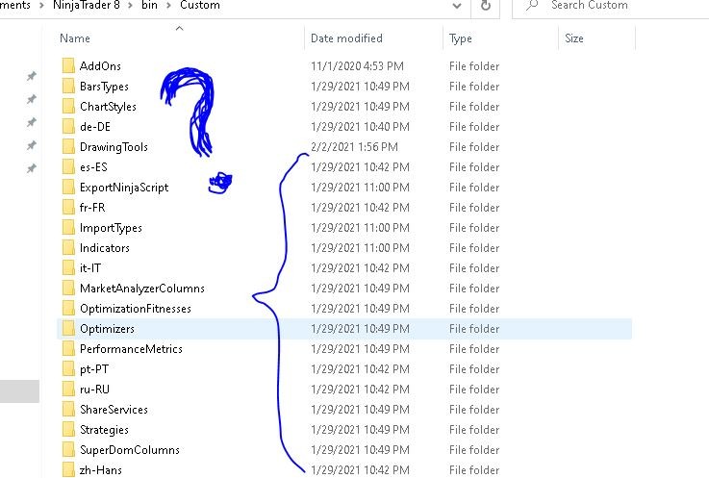709x478 pixels.
Task: Select the it-IT folder name
Action: point(90,267)
